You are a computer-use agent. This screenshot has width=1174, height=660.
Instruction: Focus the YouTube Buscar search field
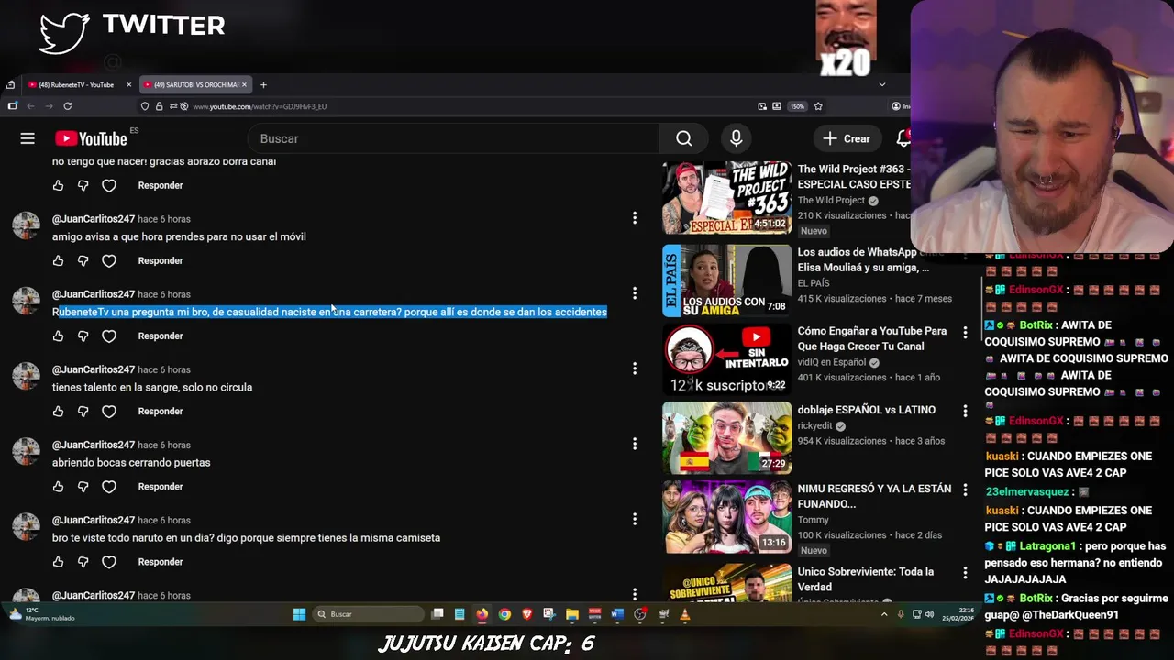(x=454, y=138)
